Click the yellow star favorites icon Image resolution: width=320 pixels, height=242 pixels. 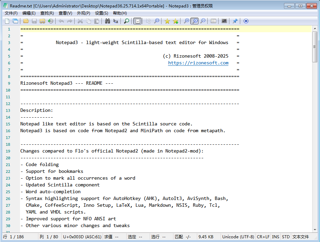(x=167, y=21)
